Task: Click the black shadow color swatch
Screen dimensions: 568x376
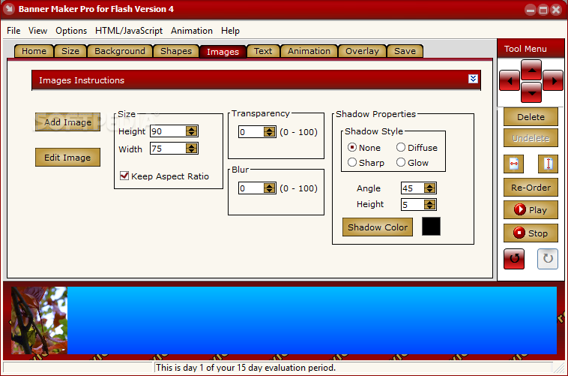Action: pyautogui.click(x=431, y=227)
